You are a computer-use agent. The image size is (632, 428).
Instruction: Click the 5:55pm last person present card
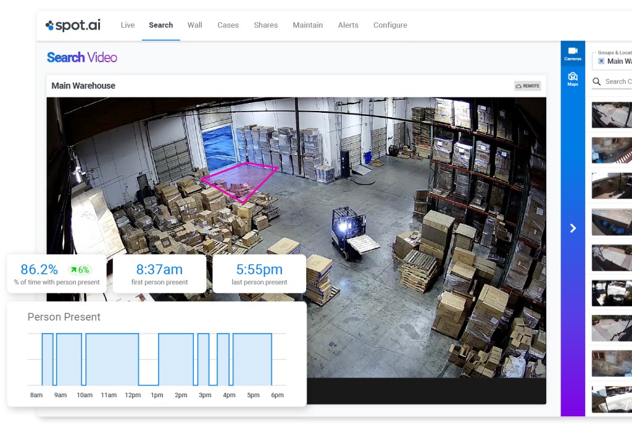pos(259,274)
